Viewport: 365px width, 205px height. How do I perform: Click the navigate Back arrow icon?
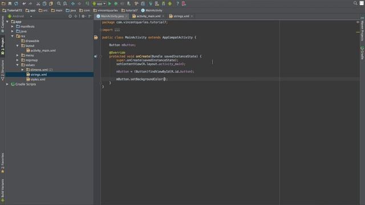(x=73, y=3)
